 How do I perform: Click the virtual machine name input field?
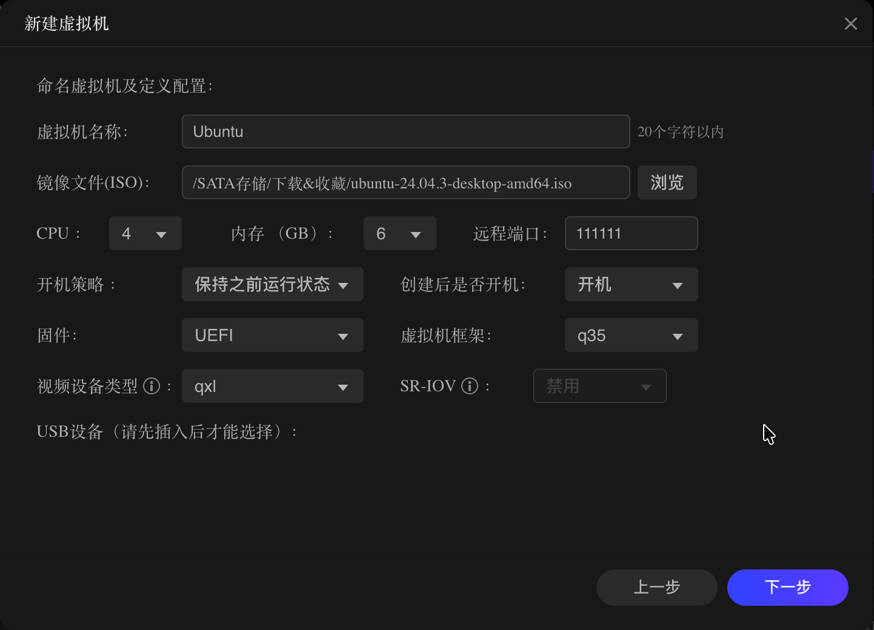click(405, 131)
